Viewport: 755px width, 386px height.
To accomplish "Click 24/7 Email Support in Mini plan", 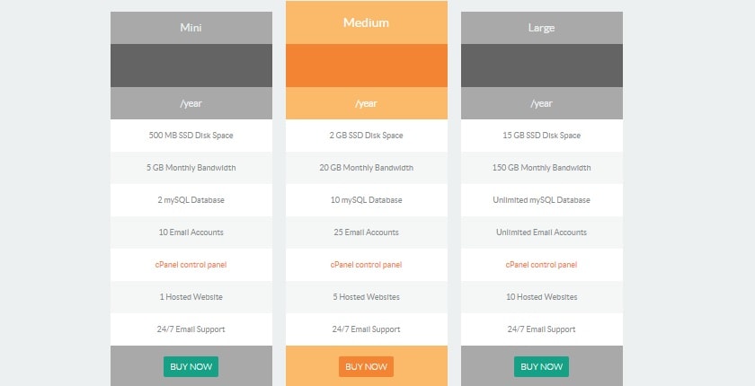I will click(x=191, y=329).
